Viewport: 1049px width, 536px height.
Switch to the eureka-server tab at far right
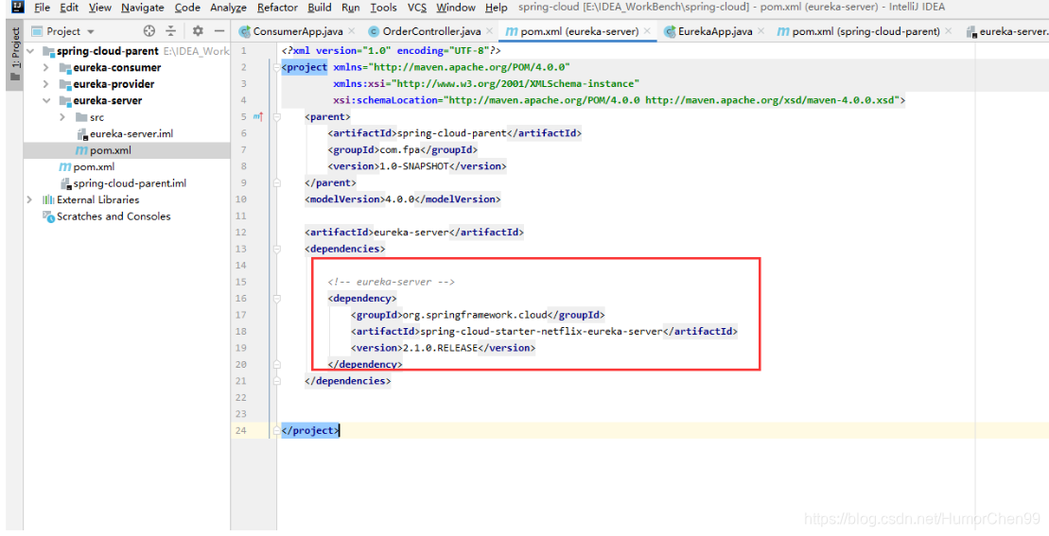tap(1006, 31)
